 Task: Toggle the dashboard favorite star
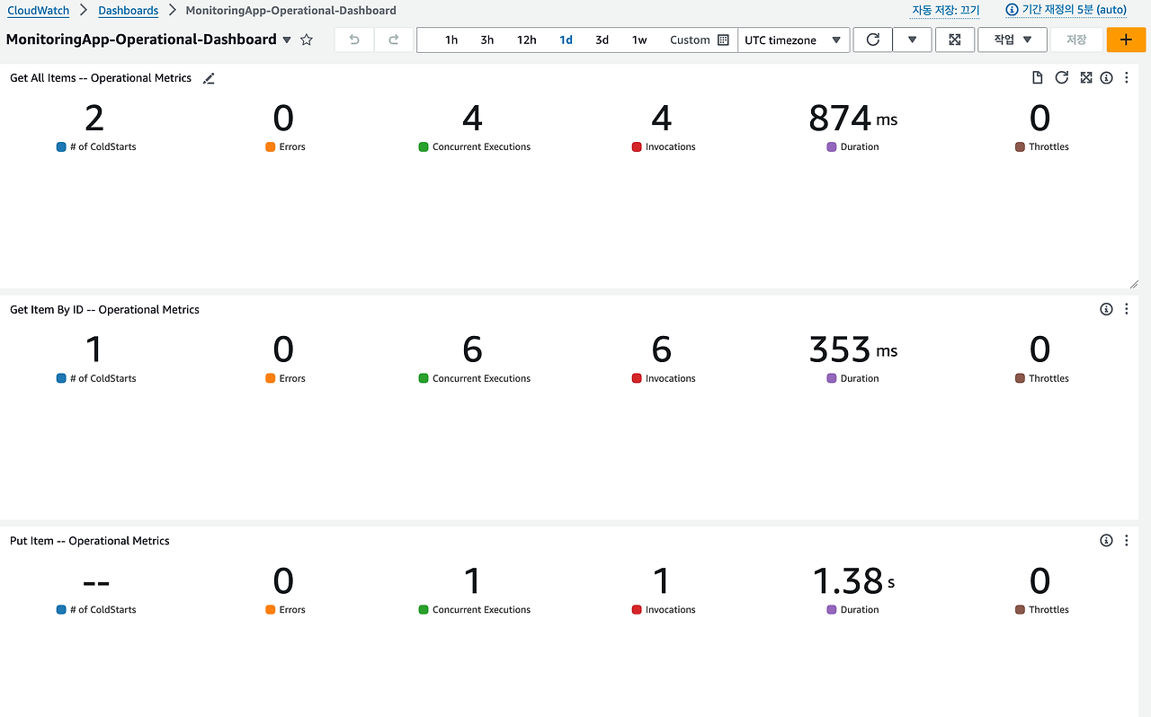point(306,40)
